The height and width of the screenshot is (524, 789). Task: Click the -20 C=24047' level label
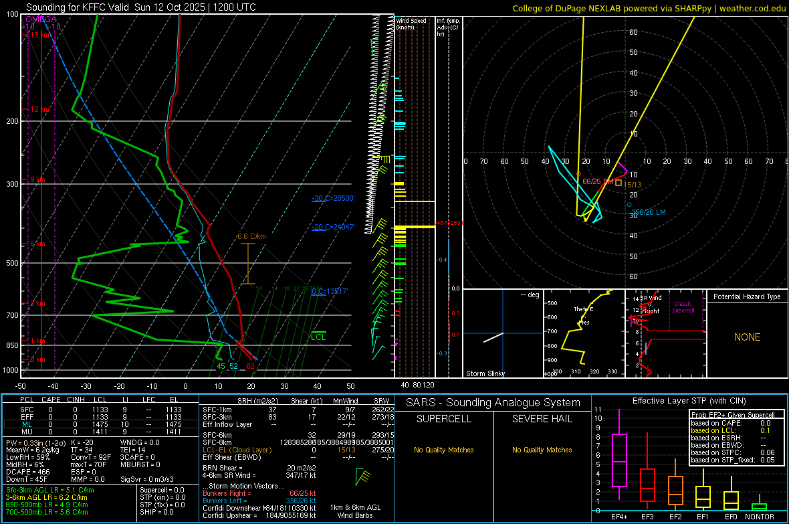tap(333, 227)
